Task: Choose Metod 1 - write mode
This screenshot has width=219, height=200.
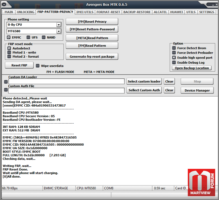Action: (9, 52)
